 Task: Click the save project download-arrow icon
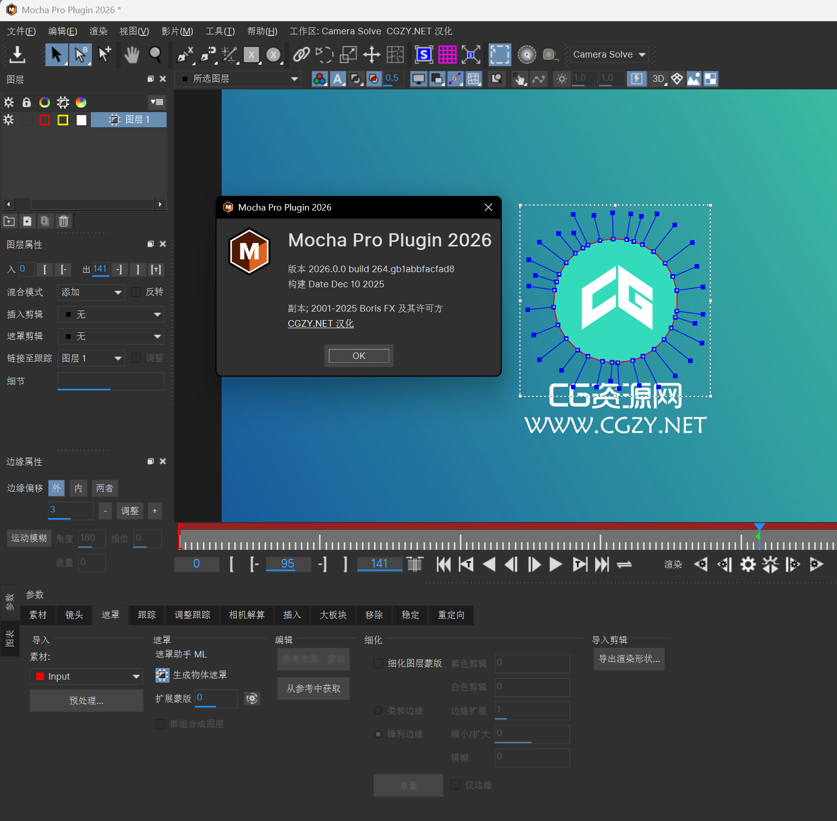click(x=17, y=55)
